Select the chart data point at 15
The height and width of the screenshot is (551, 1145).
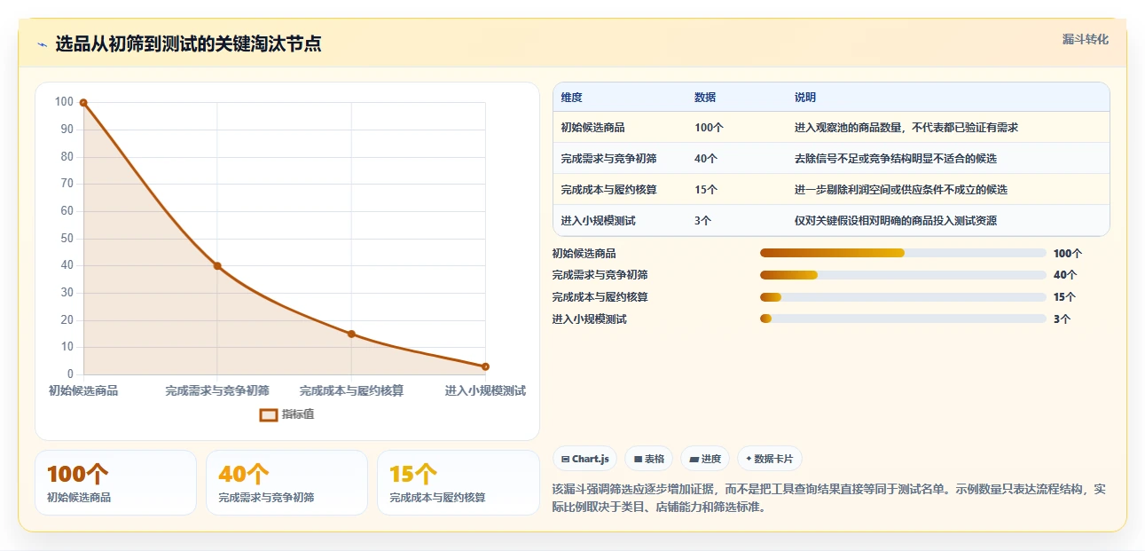click(x=351, y=335)
